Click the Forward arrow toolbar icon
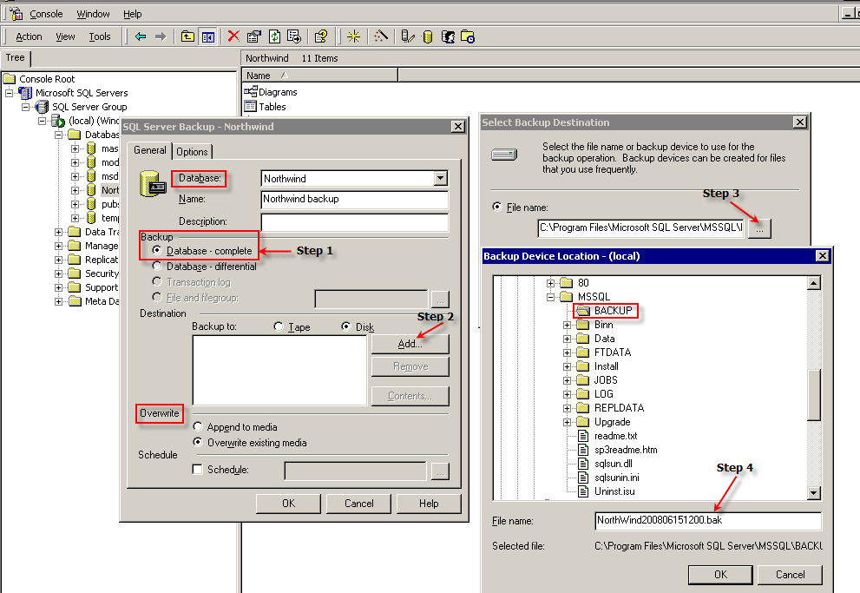 click(161, 36)
